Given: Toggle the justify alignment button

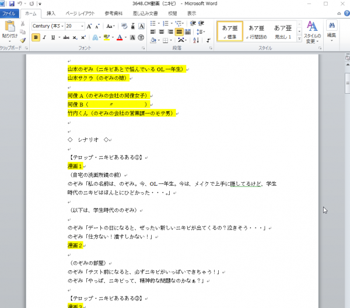Looking at the screenshot, I should [x=179, y=32].
